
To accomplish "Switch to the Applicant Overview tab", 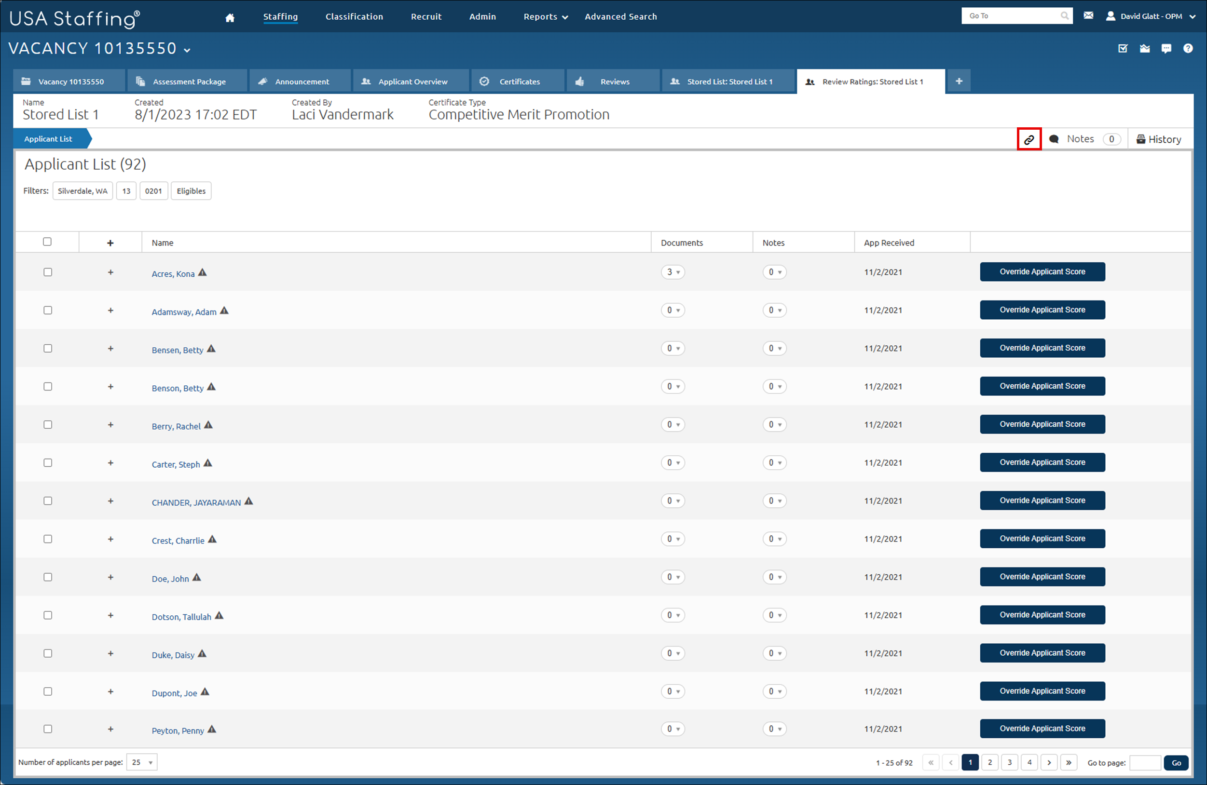I will pos(411,81).
